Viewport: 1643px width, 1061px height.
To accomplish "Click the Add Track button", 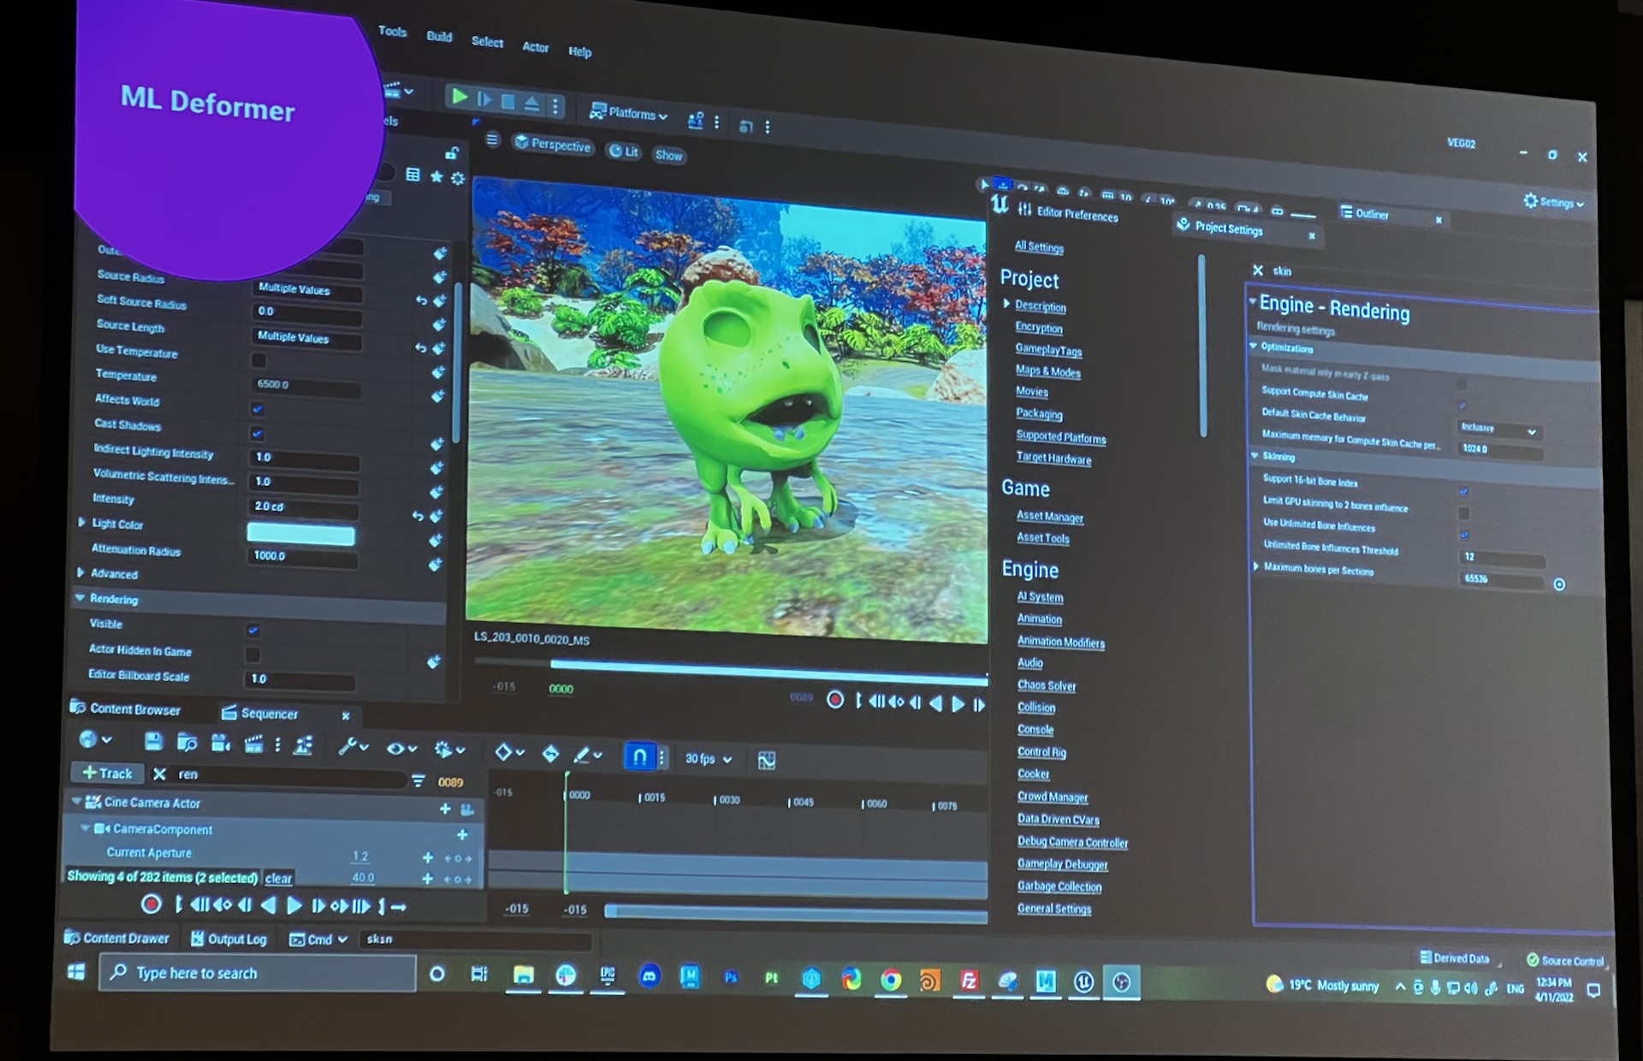I will pos(107,774).
